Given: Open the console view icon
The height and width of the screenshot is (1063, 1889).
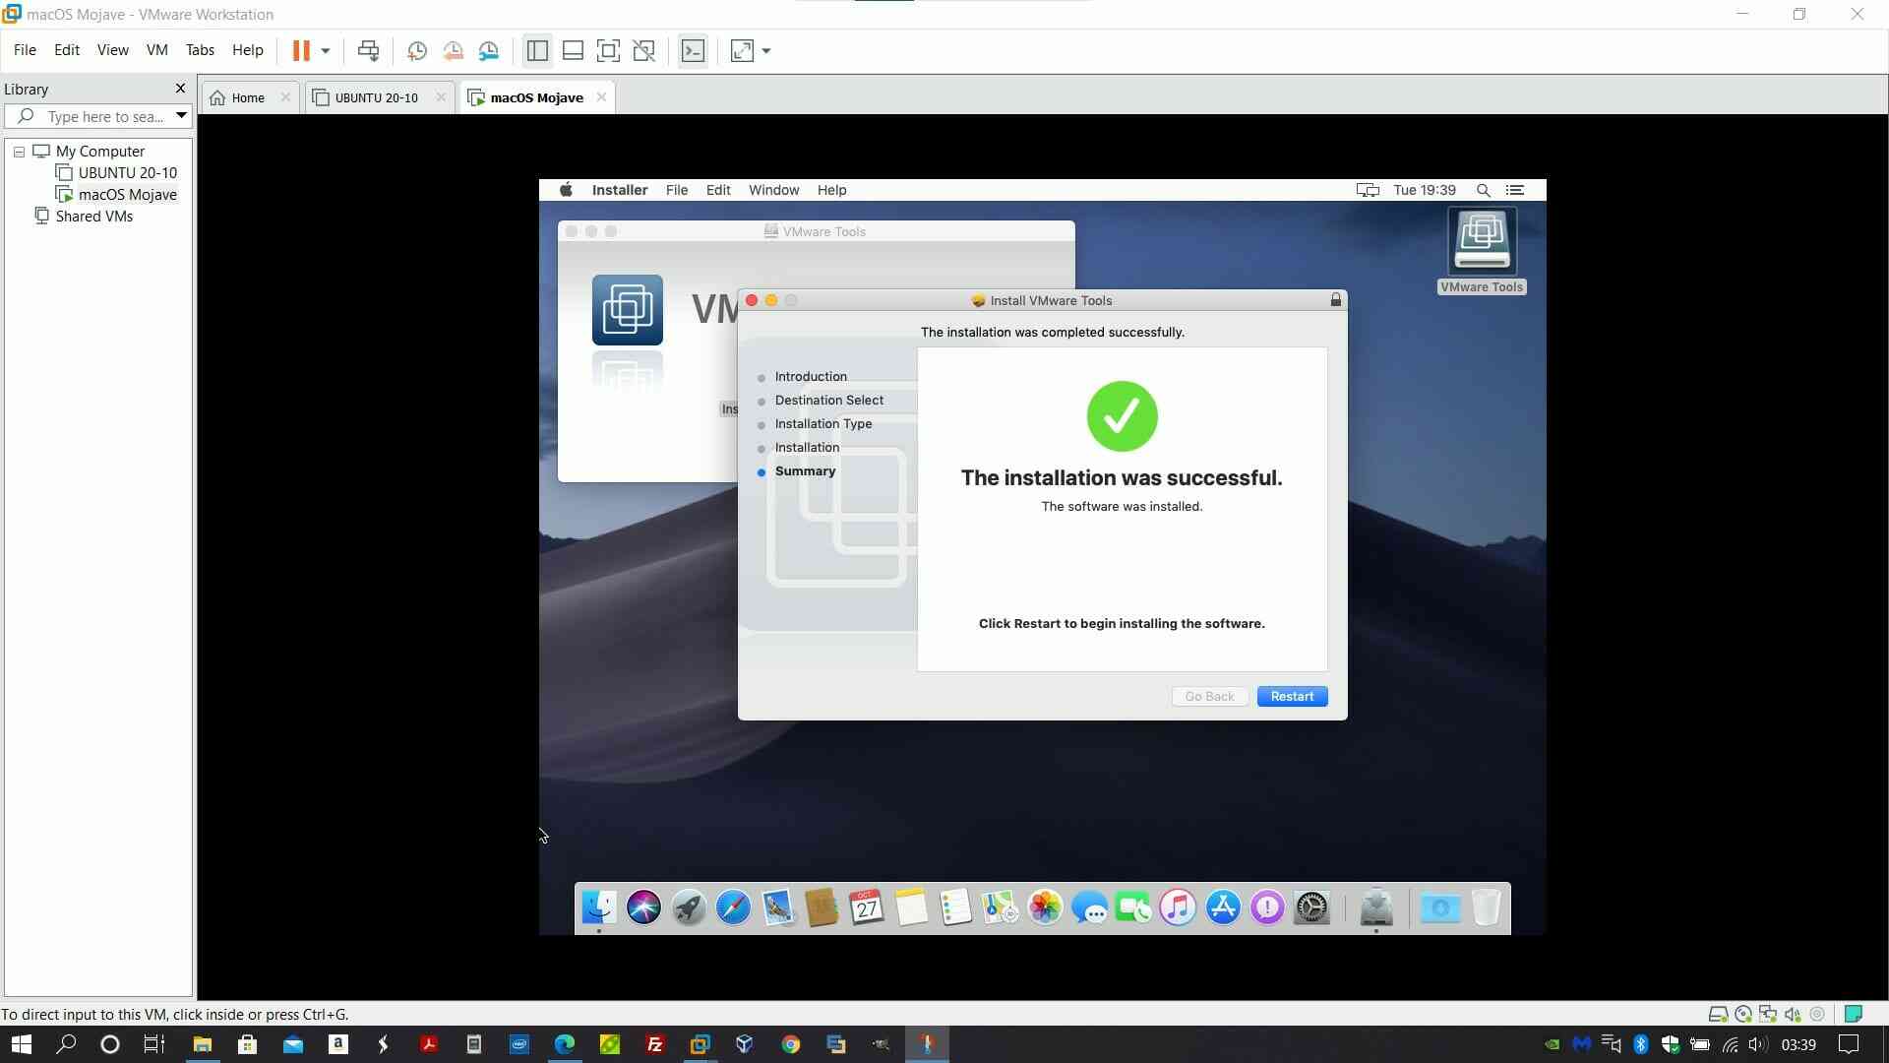Looking at the screenshot, I should tap(693, 50).
